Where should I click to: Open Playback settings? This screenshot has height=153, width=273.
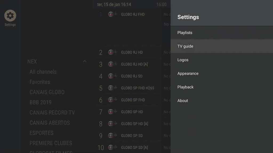pyautogui.click(x=186, y=87)
